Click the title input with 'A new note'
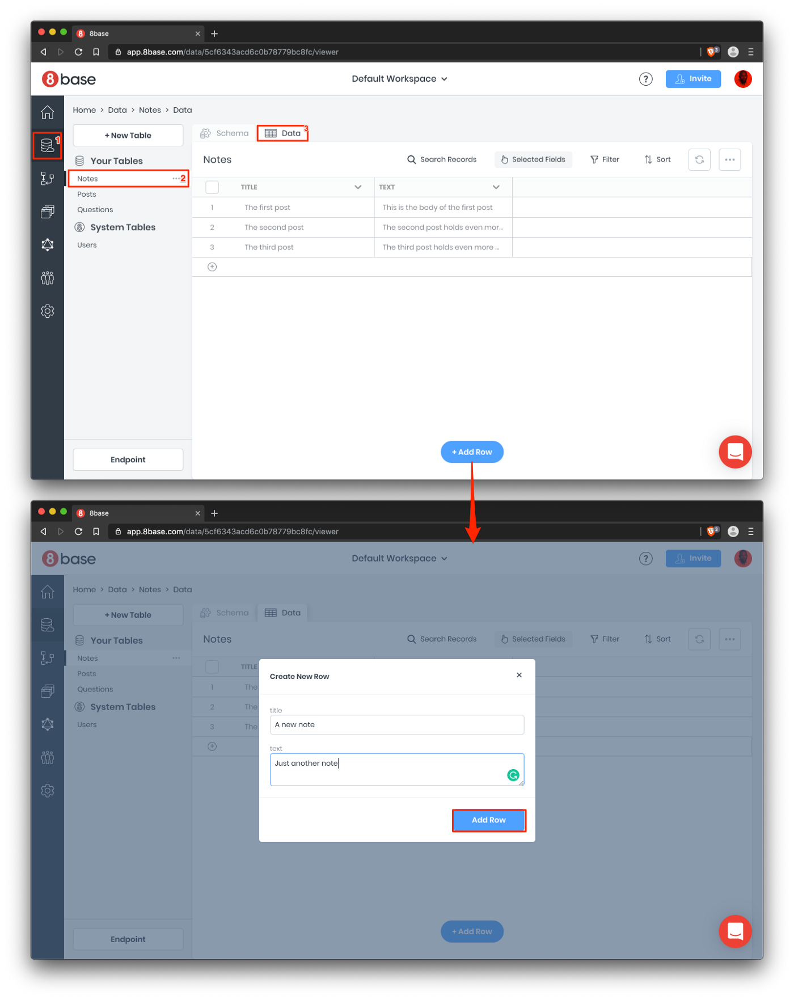The height and width of the screenshot is (1000, 794). [397, 724]
